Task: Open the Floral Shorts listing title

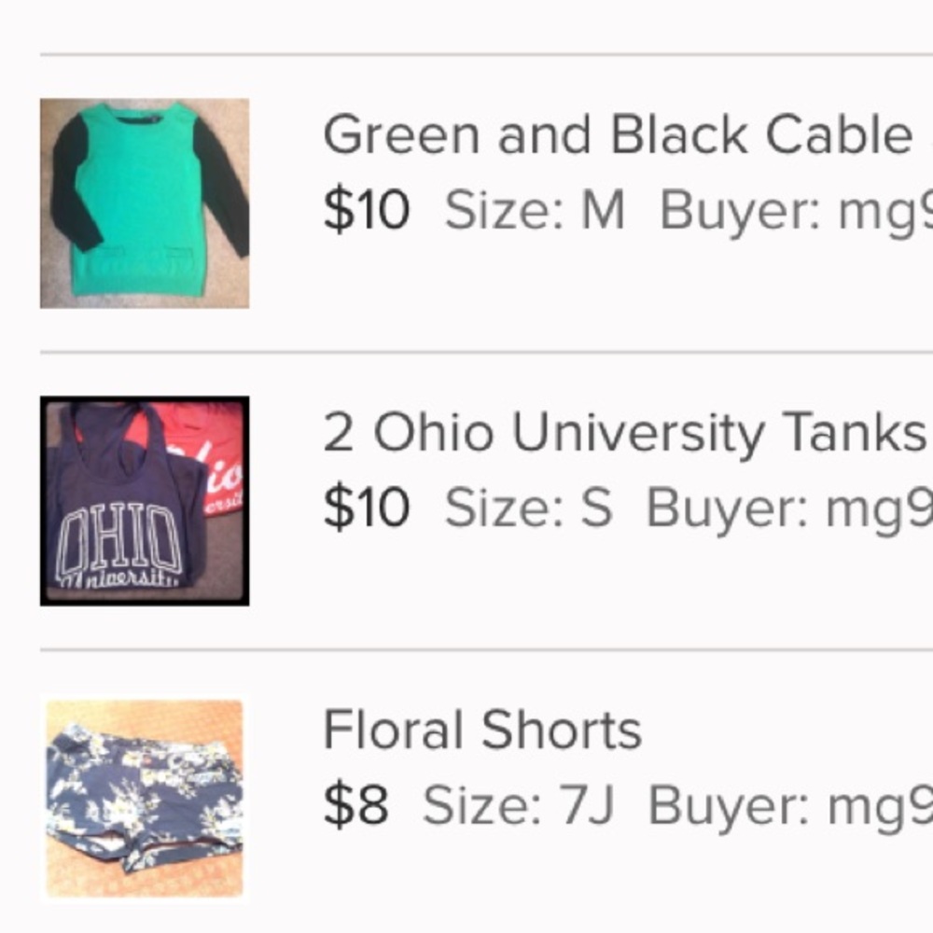Action: 482,730
